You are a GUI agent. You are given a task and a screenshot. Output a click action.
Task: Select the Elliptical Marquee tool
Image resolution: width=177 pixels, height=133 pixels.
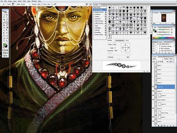tap(4, 15)
